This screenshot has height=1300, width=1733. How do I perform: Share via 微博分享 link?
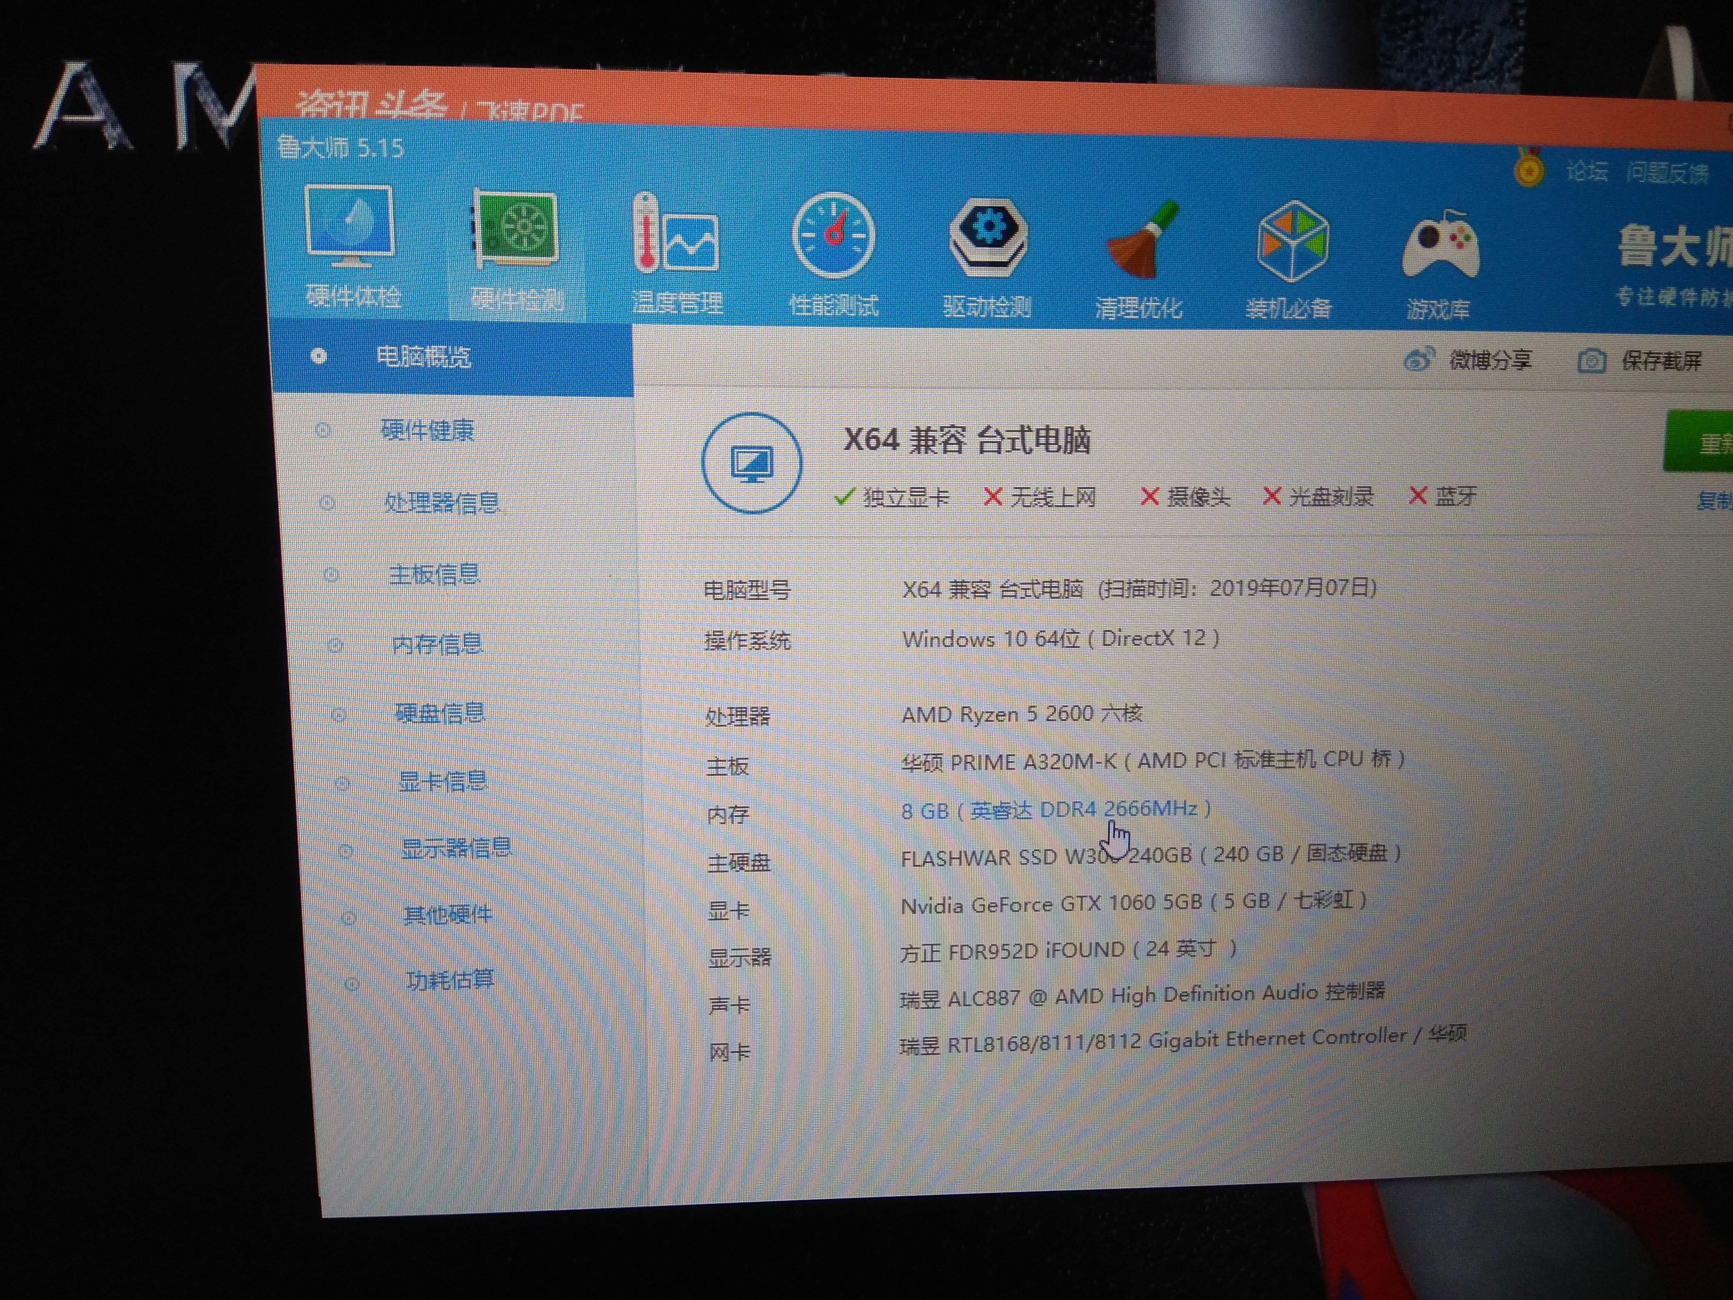point(1489,360)
